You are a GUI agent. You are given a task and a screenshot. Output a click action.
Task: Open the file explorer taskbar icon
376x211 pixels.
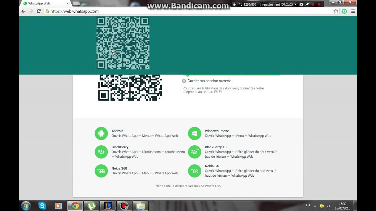pos(141,206)
